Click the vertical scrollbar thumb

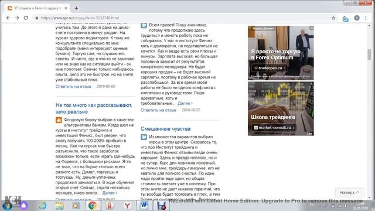point(370,55)
